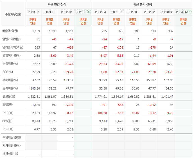Click the ROE value '-32.91'

[119, 72]
